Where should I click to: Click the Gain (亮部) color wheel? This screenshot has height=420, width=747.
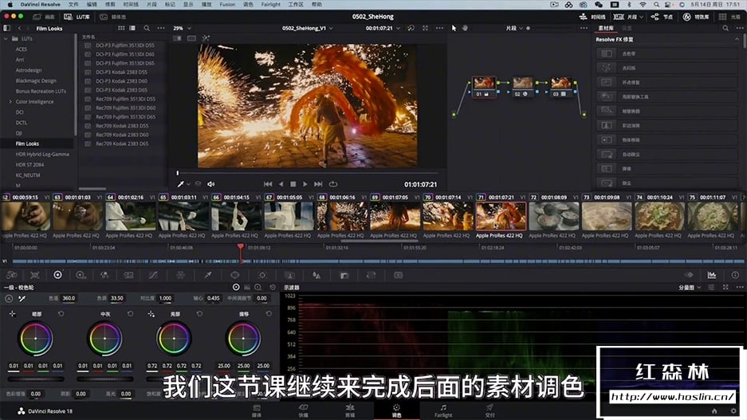click(174, 339)
